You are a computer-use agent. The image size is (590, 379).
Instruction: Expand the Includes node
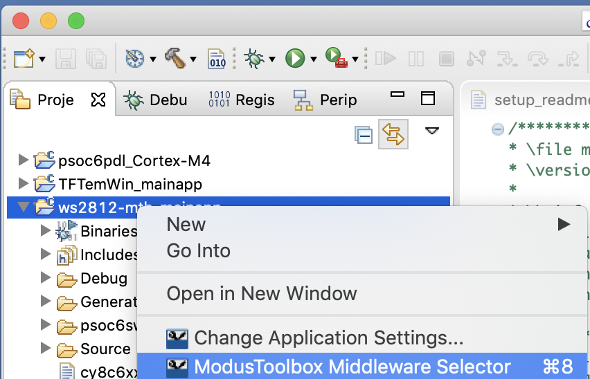pyautogui.click(x=46, y=254)
